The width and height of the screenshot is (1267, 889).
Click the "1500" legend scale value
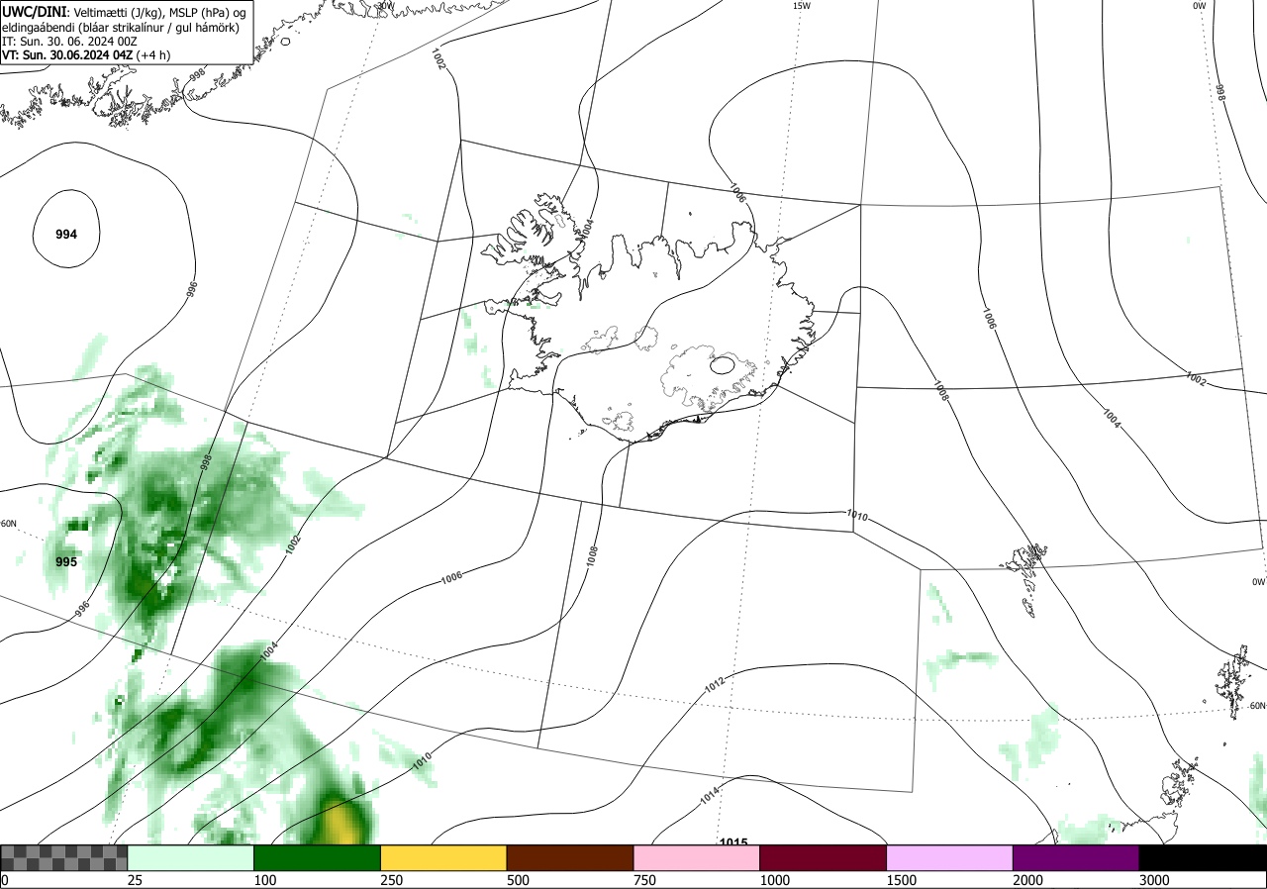coord(901,880)
